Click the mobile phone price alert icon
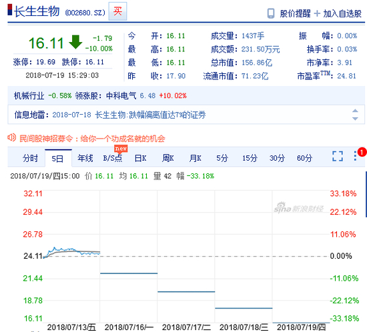Screen dimensions: 367x332 click(271, 13)
